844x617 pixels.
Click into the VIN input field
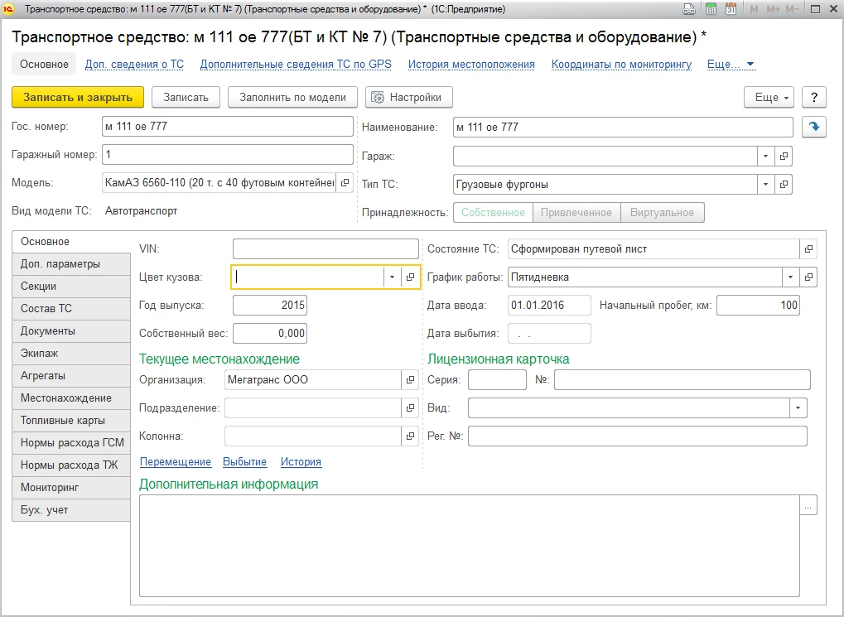326,249
